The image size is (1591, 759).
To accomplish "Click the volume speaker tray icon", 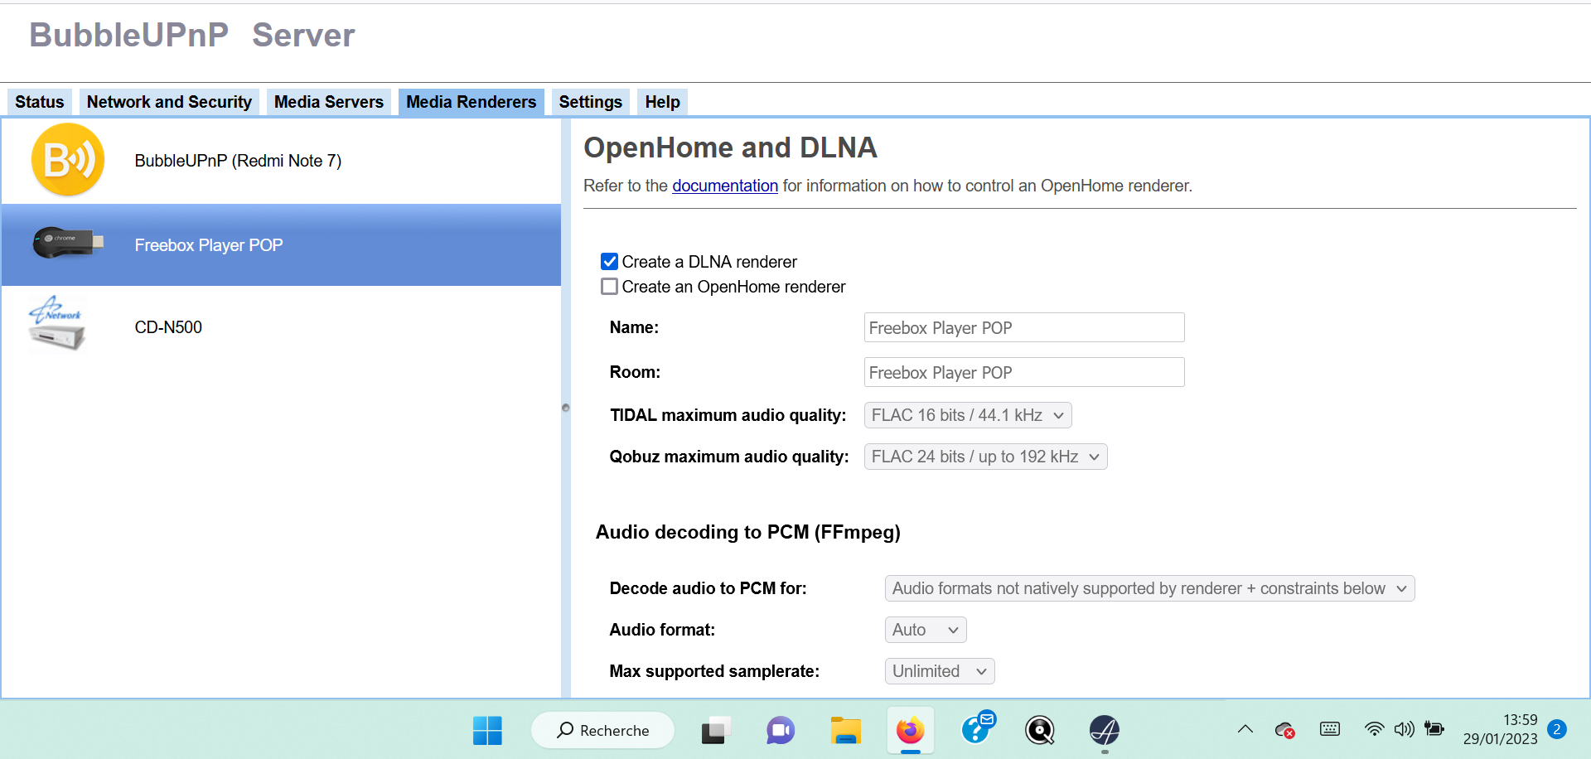I will [1404, 729].
